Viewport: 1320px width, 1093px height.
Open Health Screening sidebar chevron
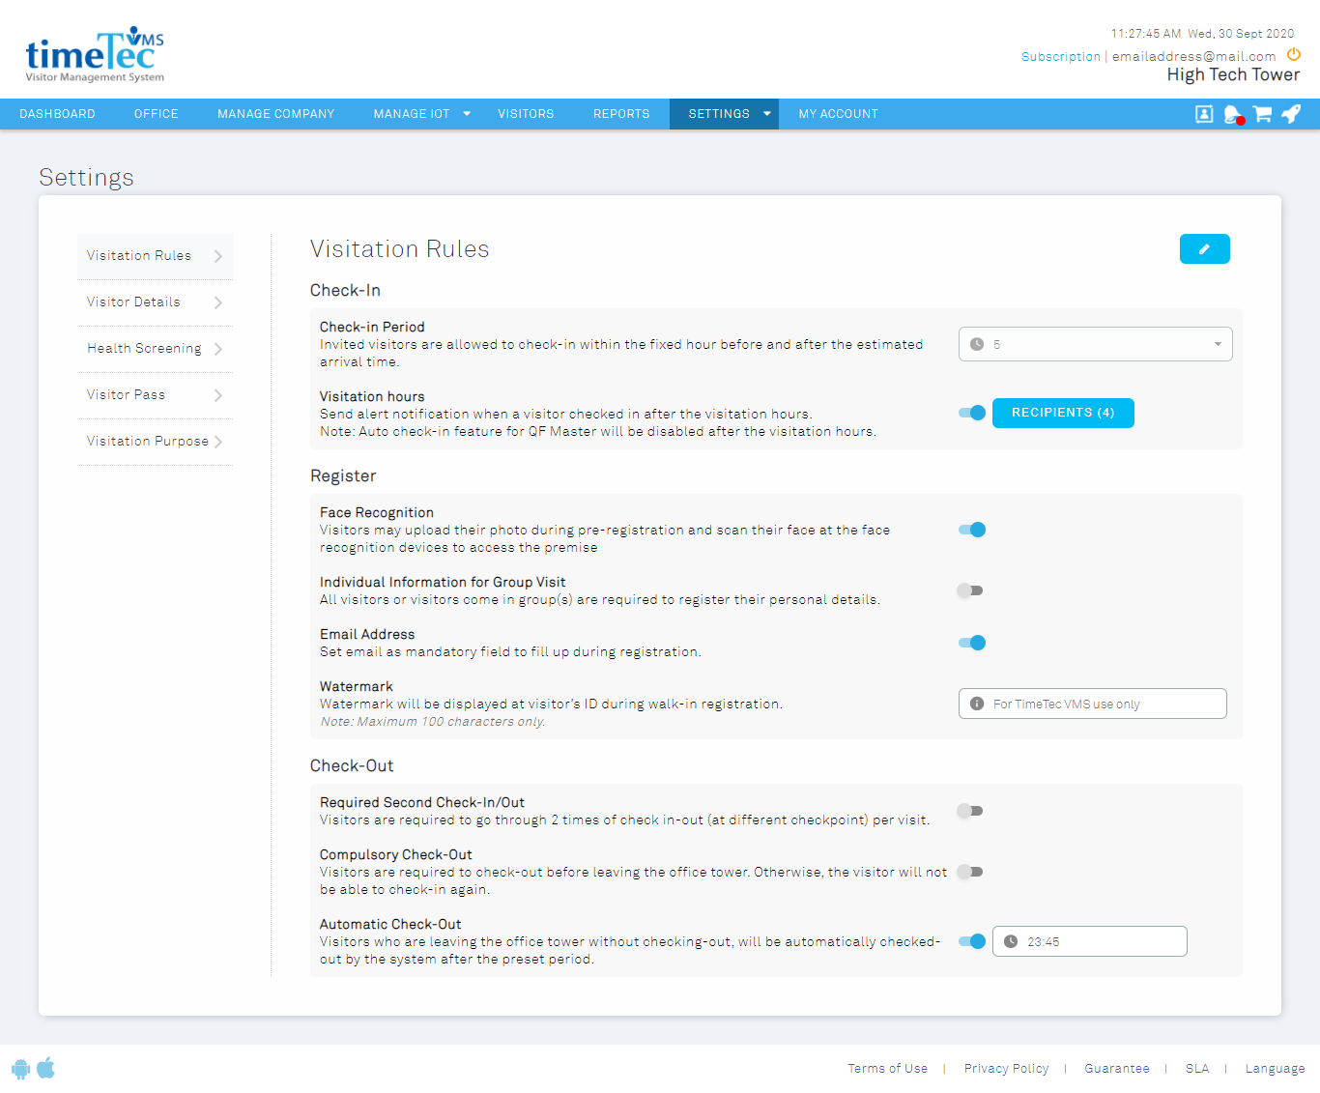click(x=218, y=349)
